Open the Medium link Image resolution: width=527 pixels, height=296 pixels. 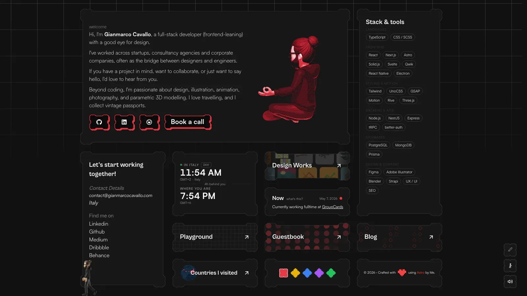[x=98, y=239]
